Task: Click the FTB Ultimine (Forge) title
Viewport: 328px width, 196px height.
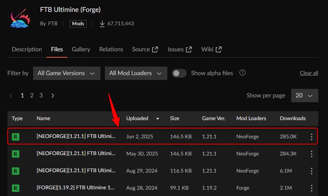Action: 70,10
